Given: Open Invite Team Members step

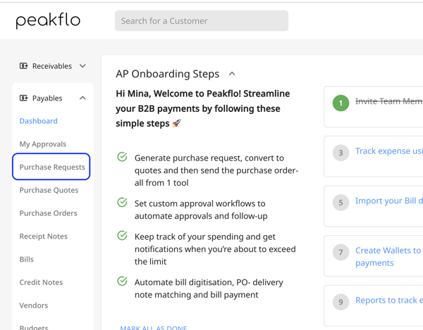Looking at the screenshot, I should point(389,101).
